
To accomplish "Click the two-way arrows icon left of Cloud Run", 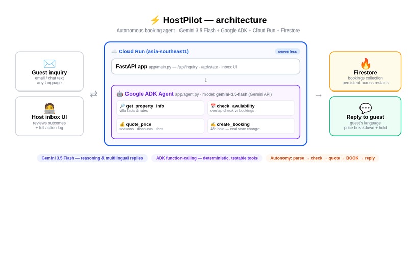I will pyautogui.click(x=94, y=94).
